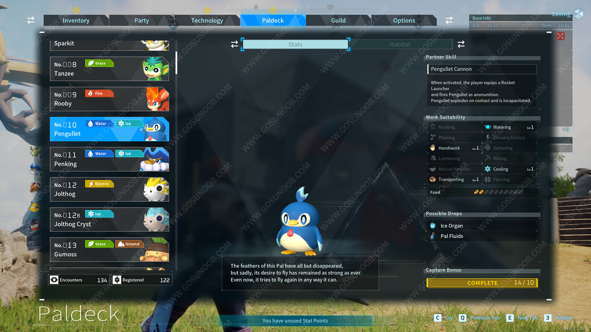Switch to the Habitat tab
This screenshot has height=332, width=591.
click(x=400, y=44)
